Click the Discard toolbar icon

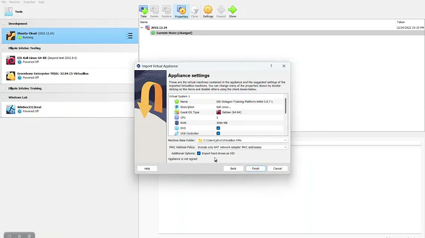pyautogui.click(x=221, y=11)
